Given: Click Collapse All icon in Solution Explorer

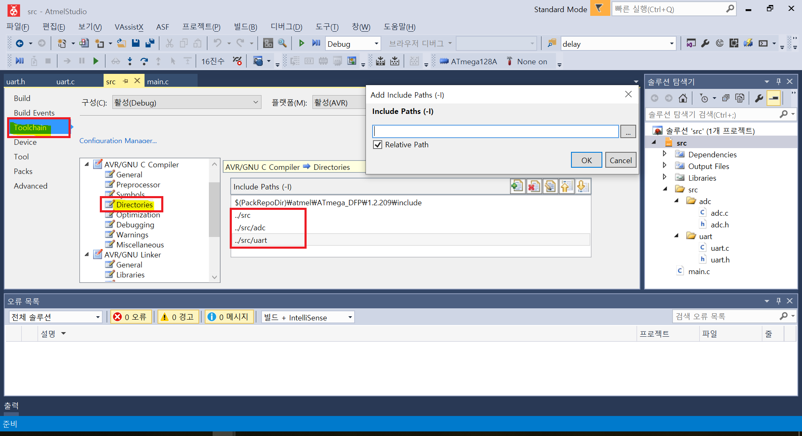Looking at the screenshot, I should click(x=726, y=98).
